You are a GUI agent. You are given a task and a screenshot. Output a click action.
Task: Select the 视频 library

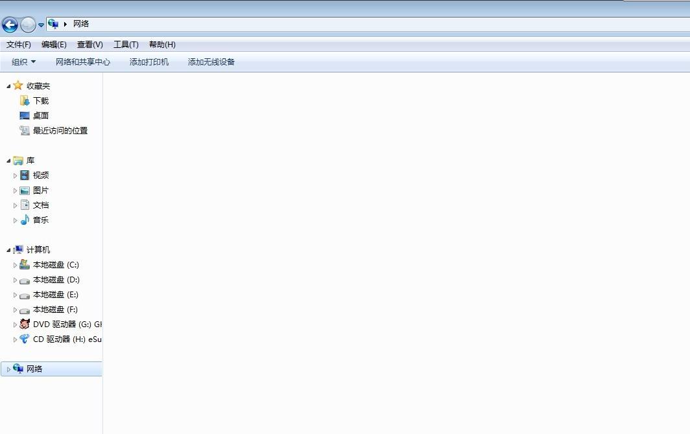(41, 176)
